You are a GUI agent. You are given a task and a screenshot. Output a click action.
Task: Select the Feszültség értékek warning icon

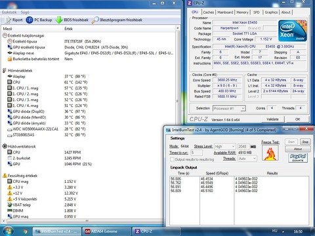[x=5, y=176]
